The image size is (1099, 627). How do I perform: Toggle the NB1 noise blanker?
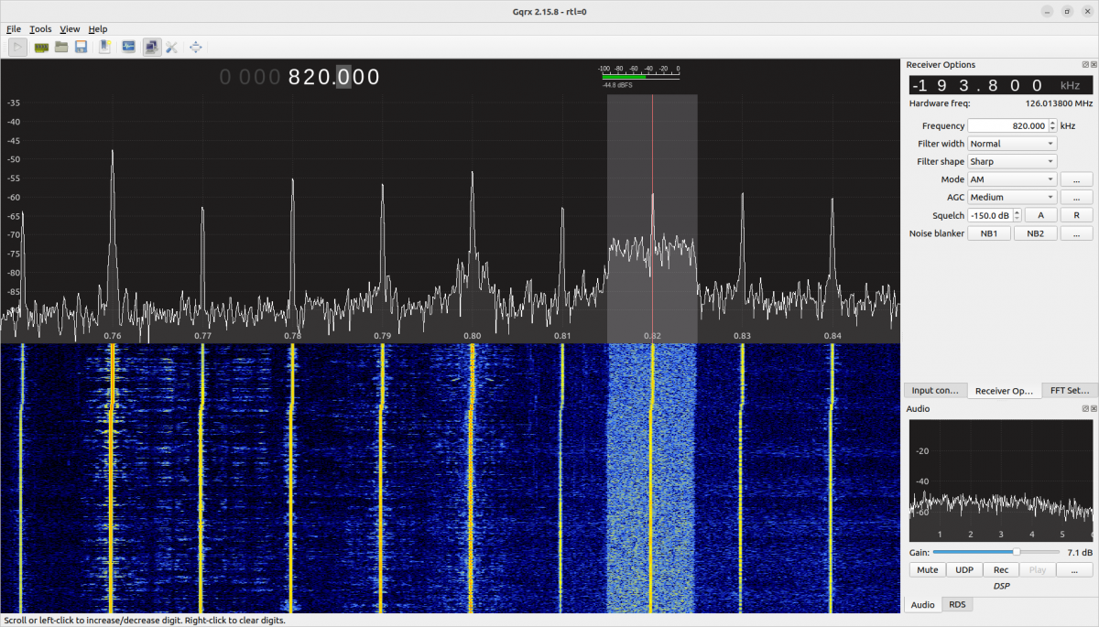[x=989, y=233]
